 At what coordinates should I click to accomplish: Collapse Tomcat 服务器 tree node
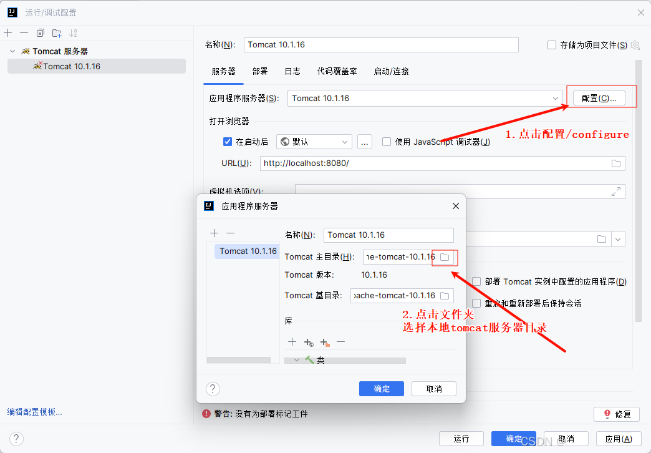coord(12,51)
